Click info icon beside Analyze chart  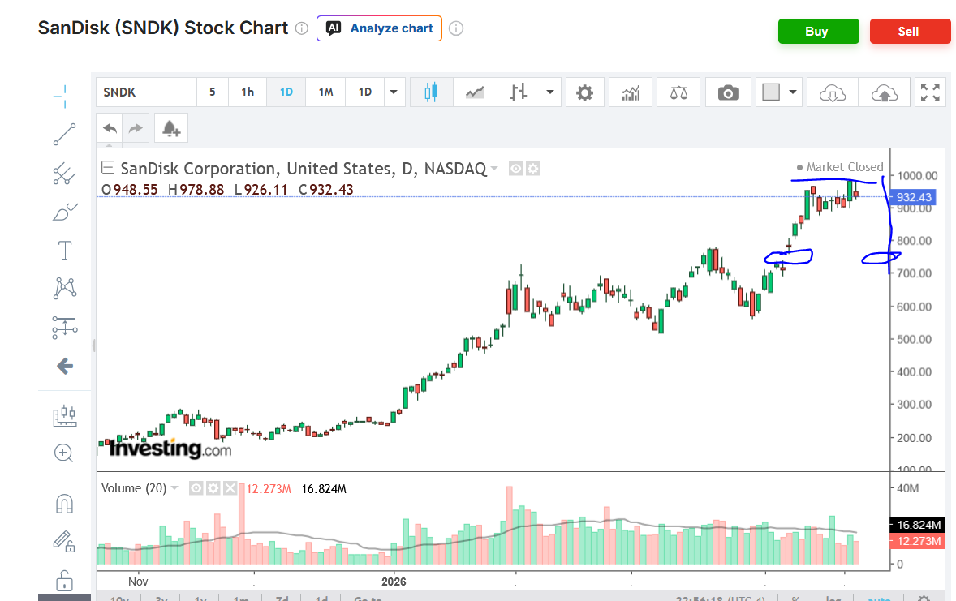tap(456, 28)
